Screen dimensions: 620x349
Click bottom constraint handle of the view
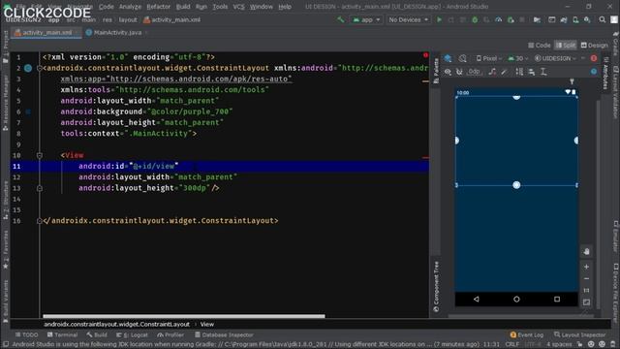tap(516, 185)
